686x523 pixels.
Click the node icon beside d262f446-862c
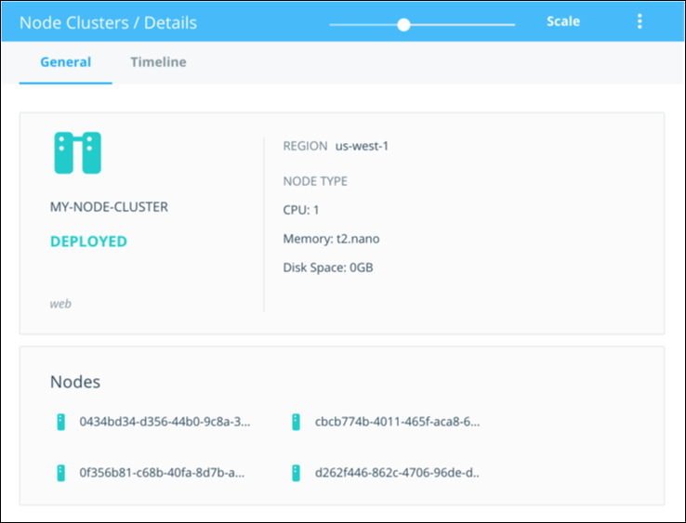(x=296, y=472)
